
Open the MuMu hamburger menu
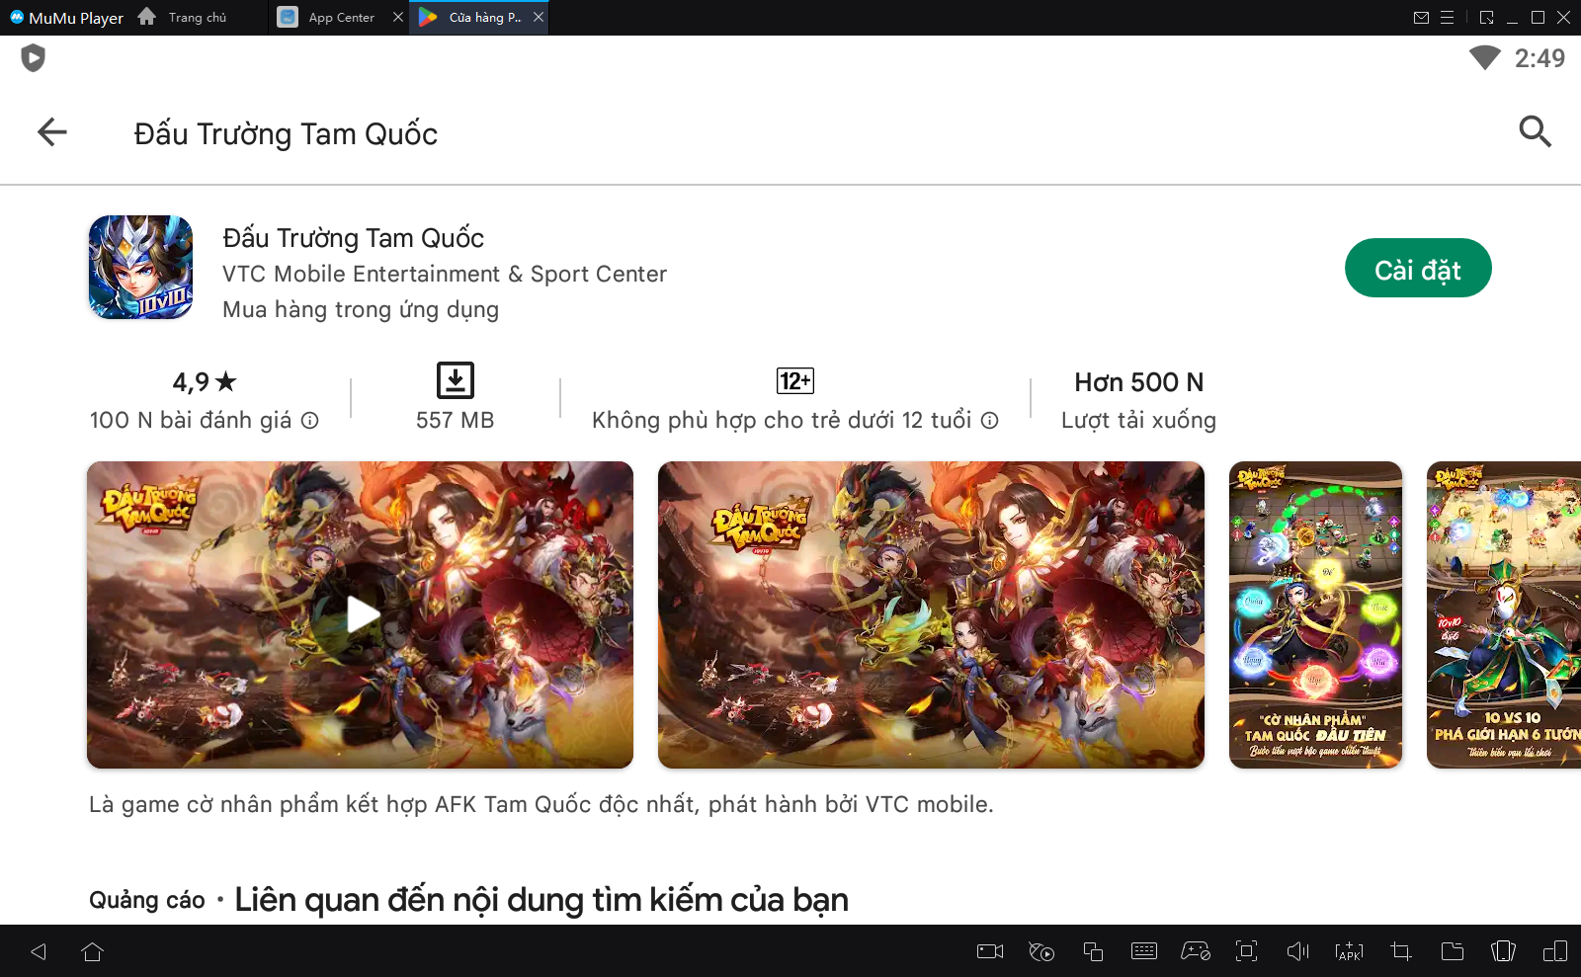click(1447, 18)
